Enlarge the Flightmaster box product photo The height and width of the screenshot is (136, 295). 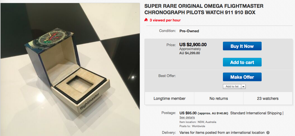(x=70, y=69)
